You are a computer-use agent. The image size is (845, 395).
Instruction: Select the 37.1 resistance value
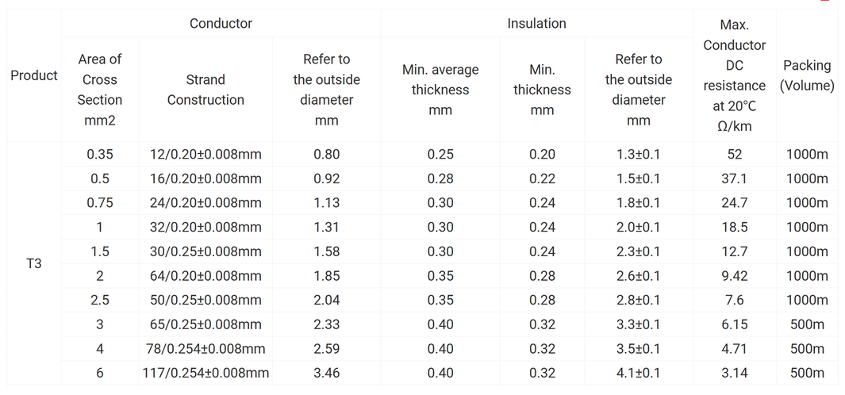(734, 179)
